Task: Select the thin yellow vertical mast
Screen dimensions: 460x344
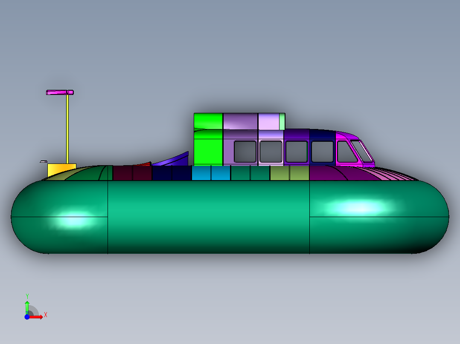Action: click(x=67, y=129)
